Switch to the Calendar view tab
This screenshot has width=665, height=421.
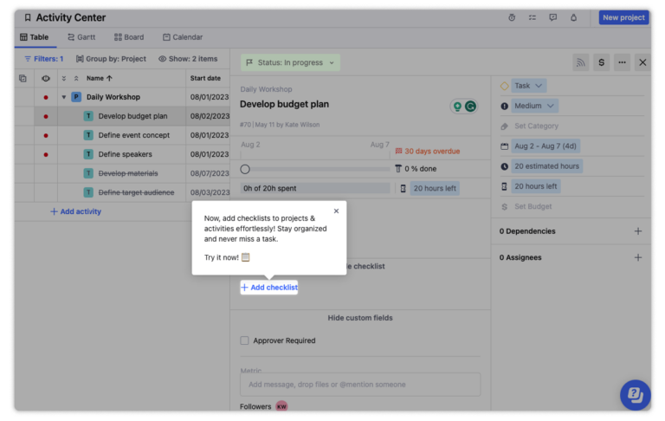pyautogui.click(x=183, y=37)
